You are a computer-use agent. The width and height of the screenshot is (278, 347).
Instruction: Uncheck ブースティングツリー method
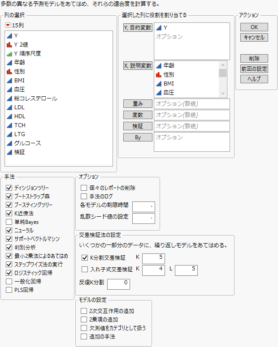click(x=9, y=205)
